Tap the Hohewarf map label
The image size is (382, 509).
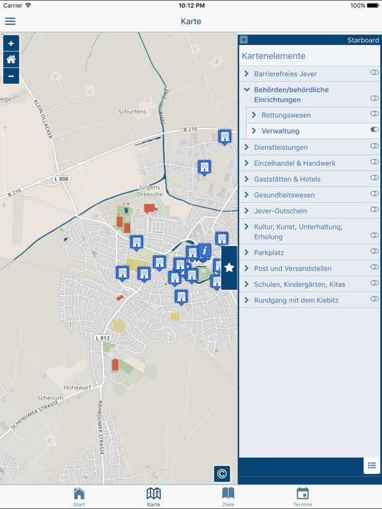point(78,387)
